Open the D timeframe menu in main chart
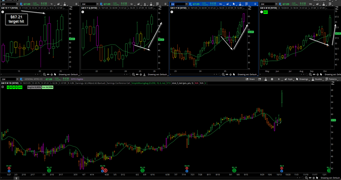Viewport: 341px width, 180px height. (279, 79)
